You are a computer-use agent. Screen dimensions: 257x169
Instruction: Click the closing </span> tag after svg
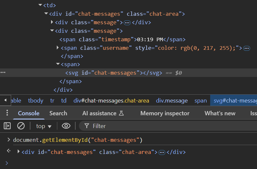(70, 82)
